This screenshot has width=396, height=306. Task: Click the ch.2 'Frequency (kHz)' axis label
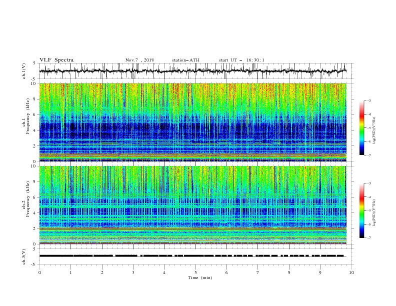28,198
